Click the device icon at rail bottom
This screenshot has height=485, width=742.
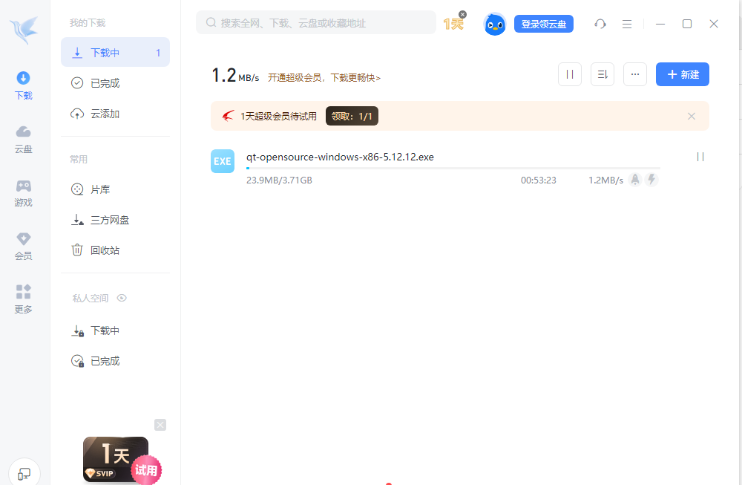(x=24, y=474)
